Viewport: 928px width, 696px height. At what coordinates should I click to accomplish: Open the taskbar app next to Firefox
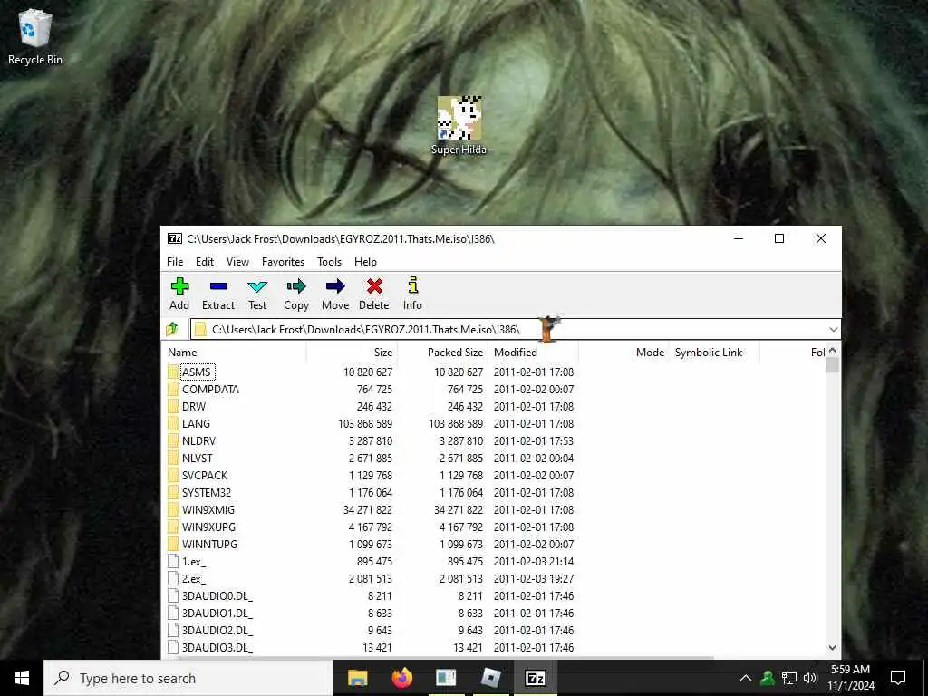[446, 678]
